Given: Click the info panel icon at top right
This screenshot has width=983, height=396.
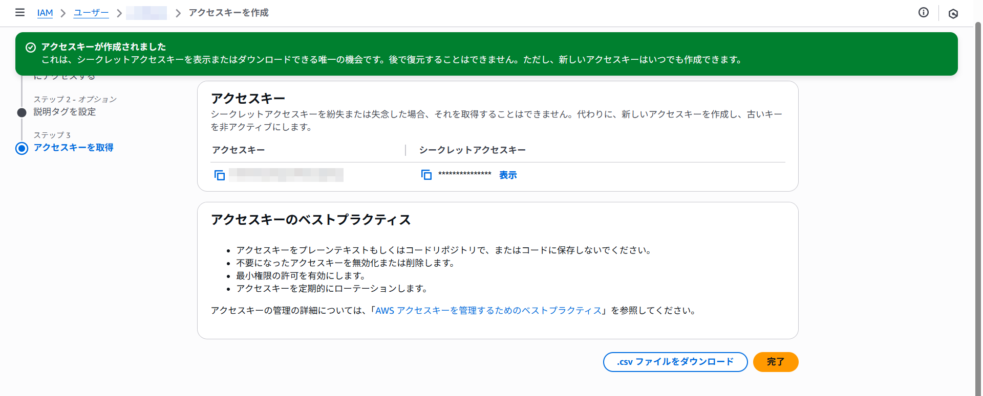Looking at the screenshot, I should pyautogui.click(x=923, y=12).
